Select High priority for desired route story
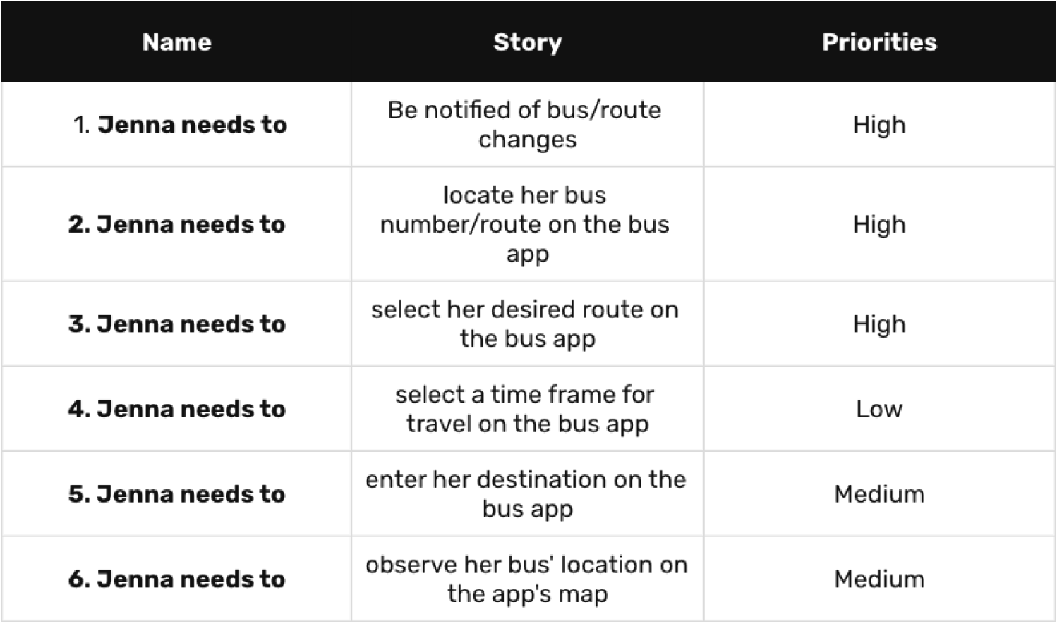The width and height of the screenshot is (1057, 626). pos(879,324)
